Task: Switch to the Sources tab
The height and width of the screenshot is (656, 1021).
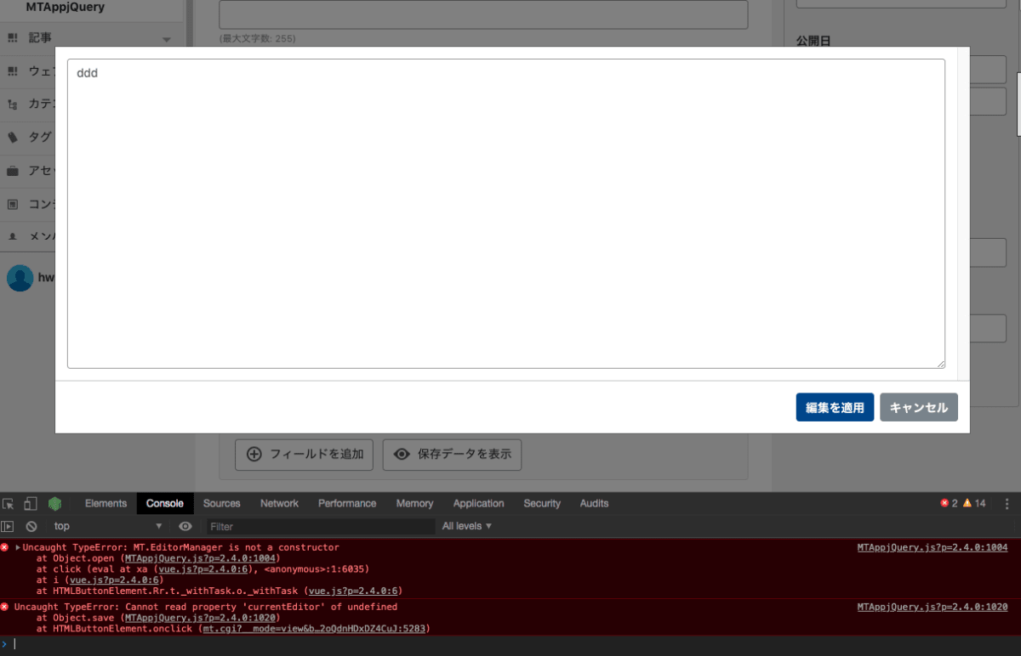Action: click(221, 503)
